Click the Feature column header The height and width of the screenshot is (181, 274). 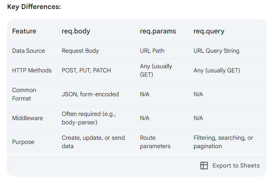coord(24,31)
